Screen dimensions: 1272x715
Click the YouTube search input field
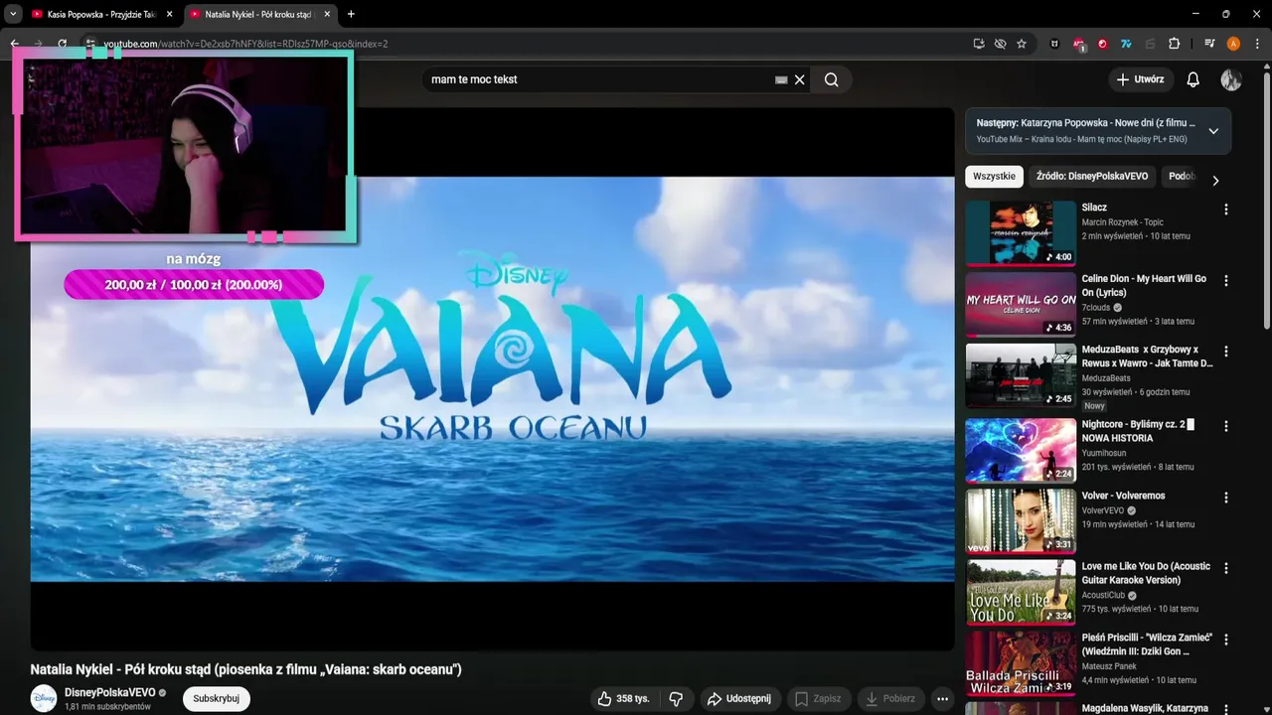tap(600, 79)
